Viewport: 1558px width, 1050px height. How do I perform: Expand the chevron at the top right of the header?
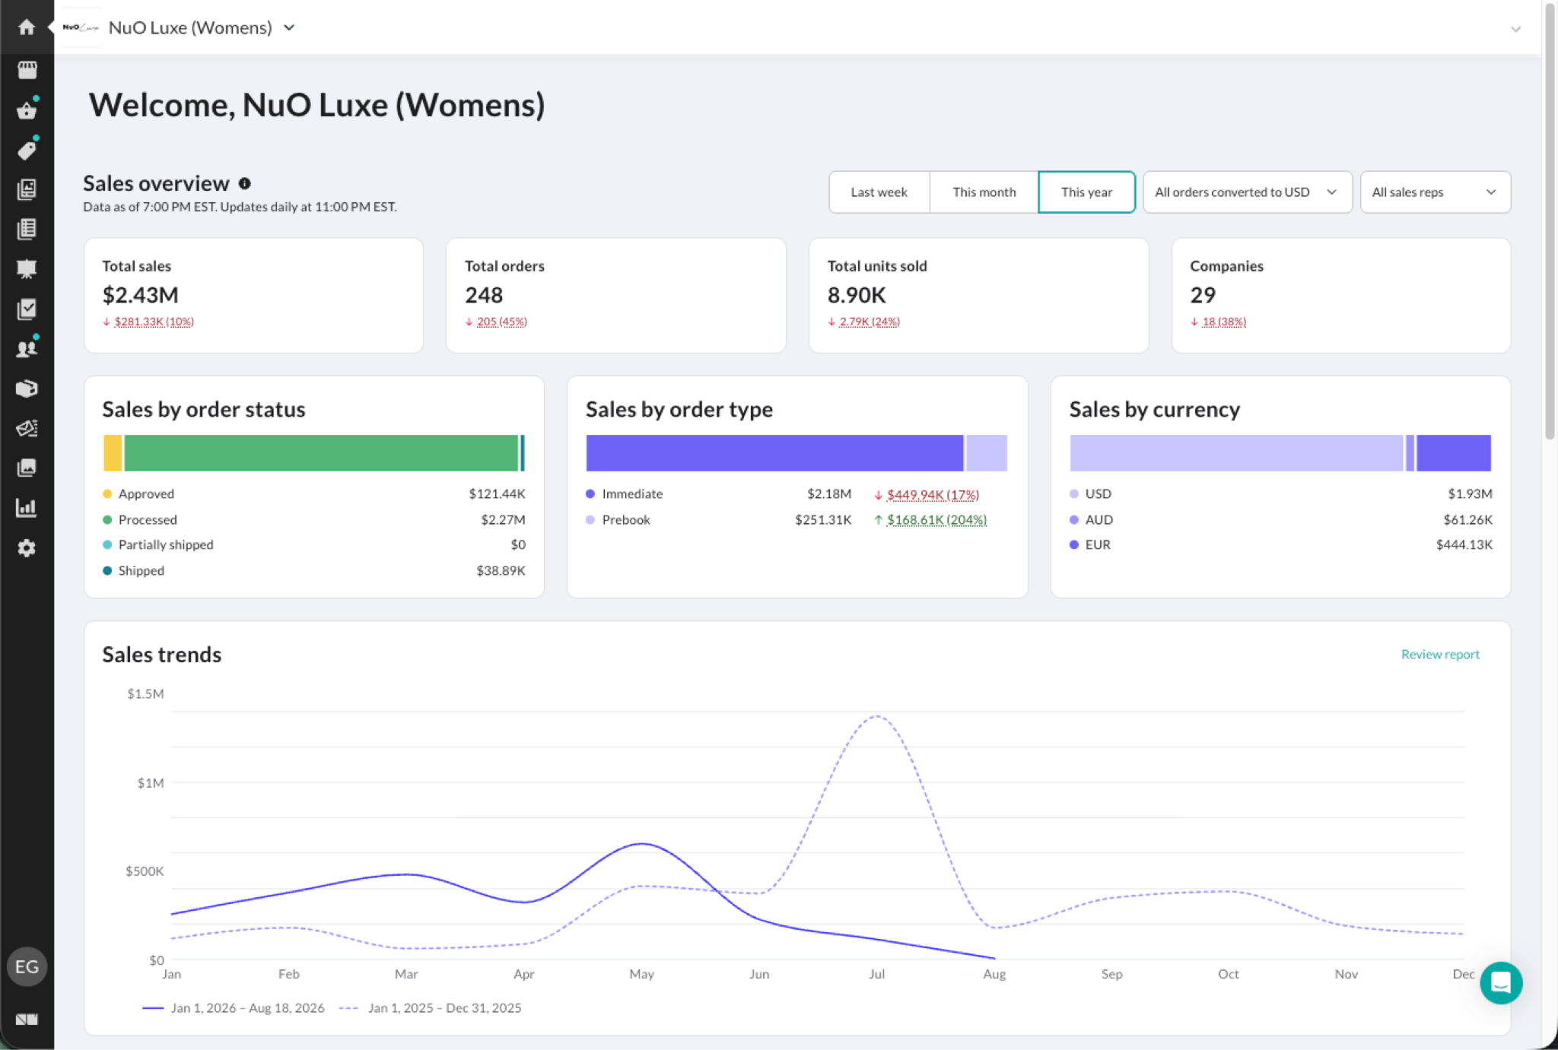1515,29
